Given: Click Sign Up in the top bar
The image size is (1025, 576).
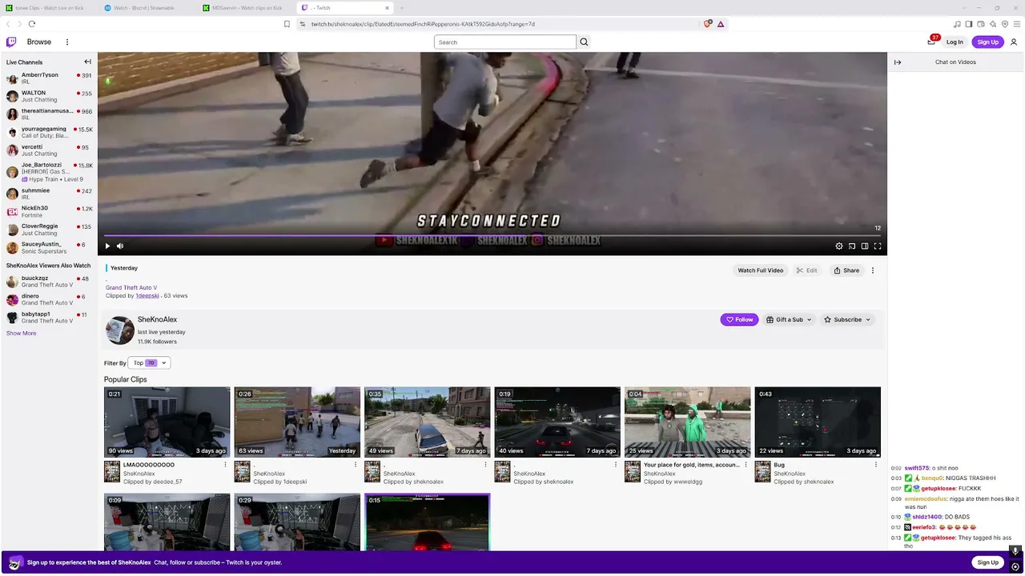Looking at the screenshot, I should [x=987, y=42].
